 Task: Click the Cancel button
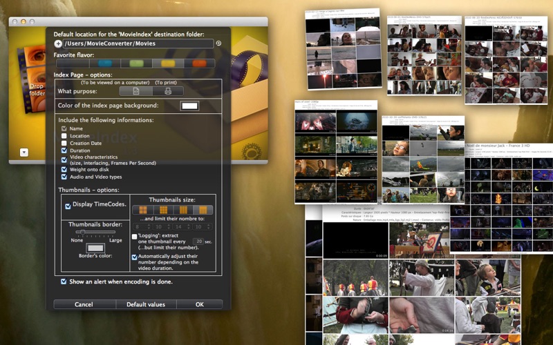pyautogui.click(x=84, y=304)
